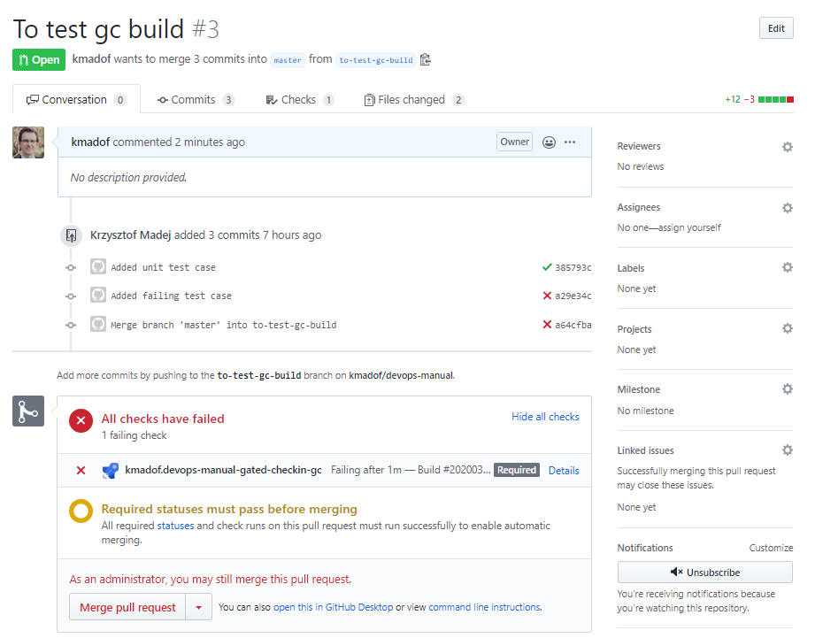
Task: Click the yellow required statuses circle icon
Action: point(81,511)
